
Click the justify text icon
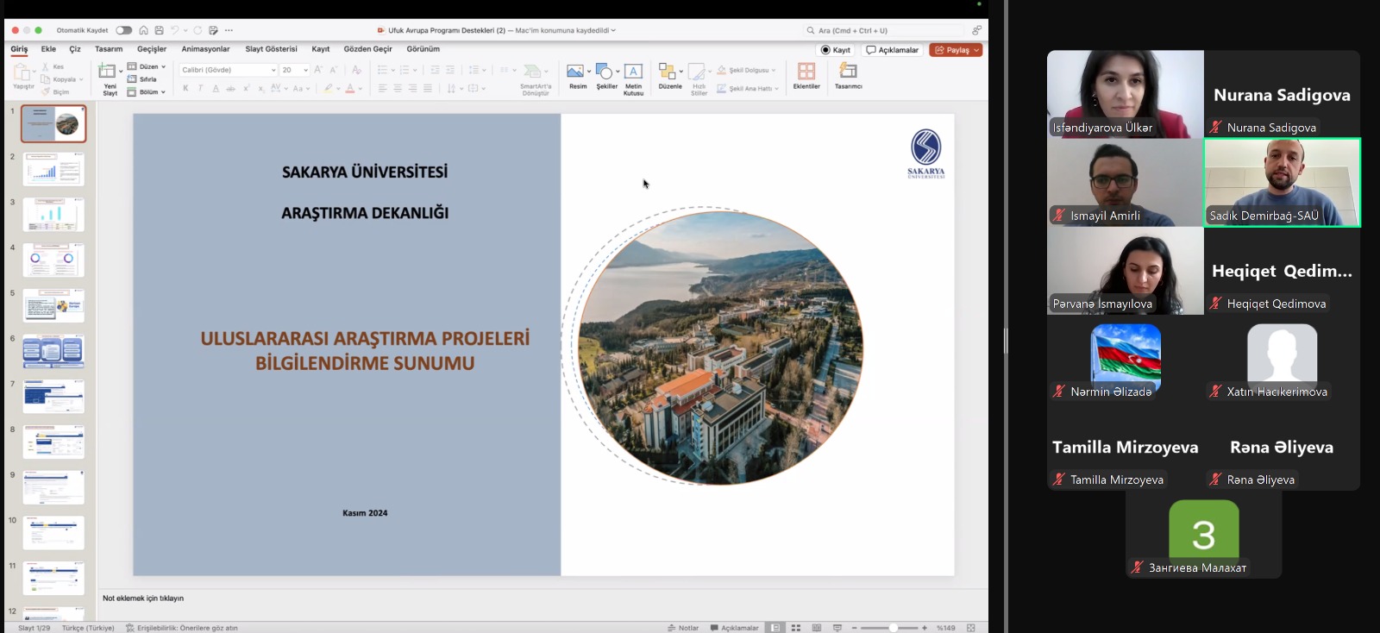click(x=428, y=88)
